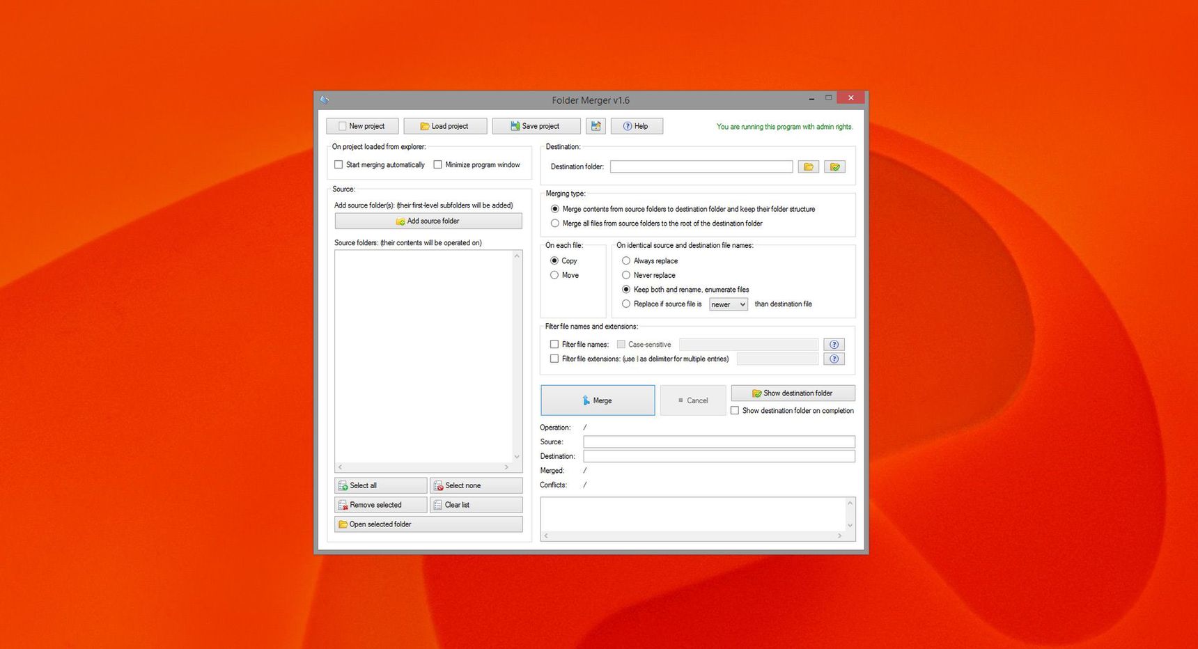Click log box scroll right arrow
1198x649 pixels.
pyautogui.click(x=839, y=536)
